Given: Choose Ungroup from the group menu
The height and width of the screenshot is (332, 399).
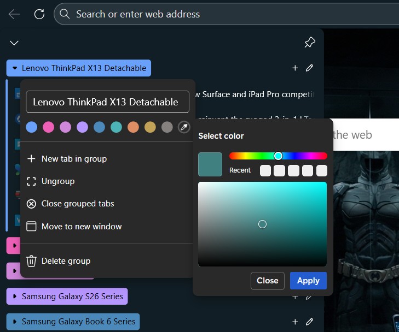Looking at the screenshot, I should coord(57,181).
